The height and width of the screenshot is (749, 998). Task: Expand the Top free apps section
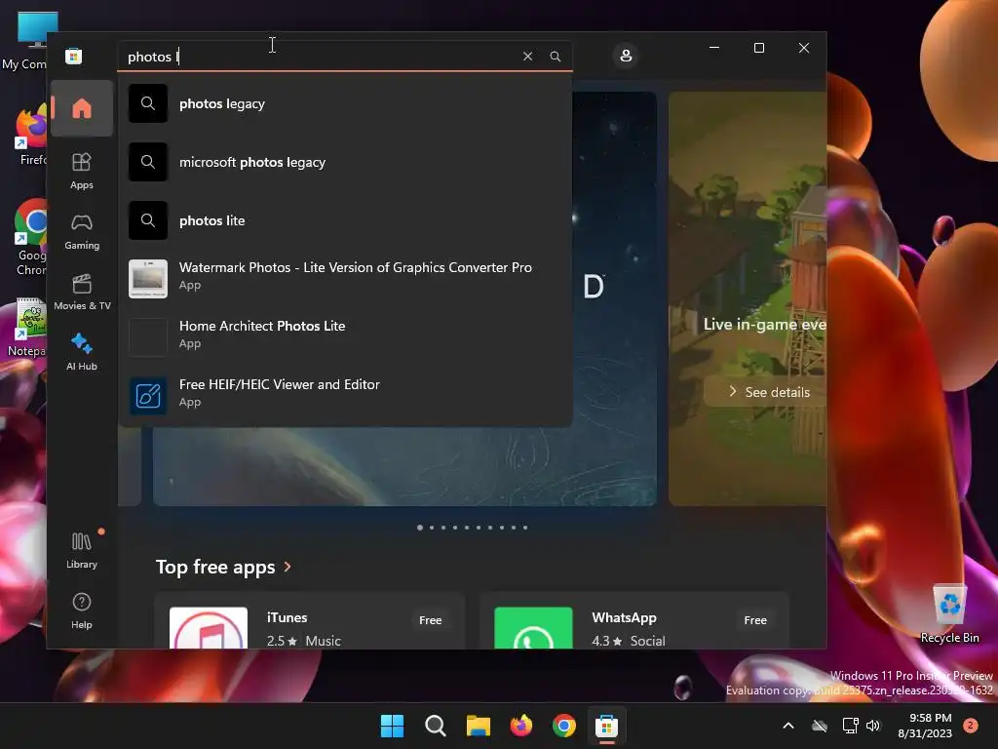223,567
